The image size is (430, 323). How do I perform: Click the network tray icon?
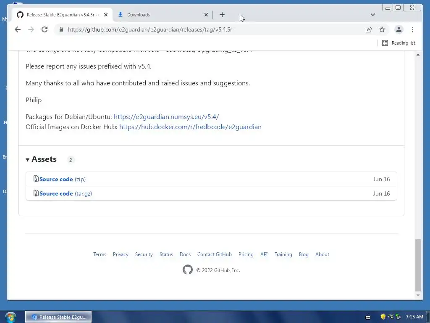pos(391,317)
